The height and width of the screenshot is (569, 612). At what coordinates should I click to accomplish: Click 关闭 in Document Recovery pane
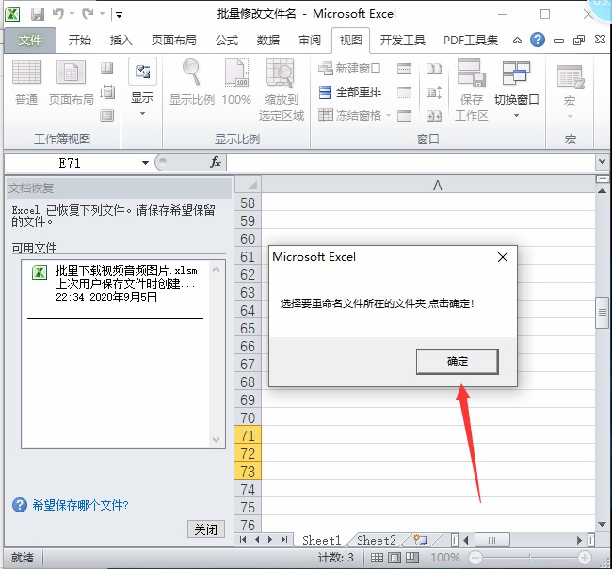205,529
